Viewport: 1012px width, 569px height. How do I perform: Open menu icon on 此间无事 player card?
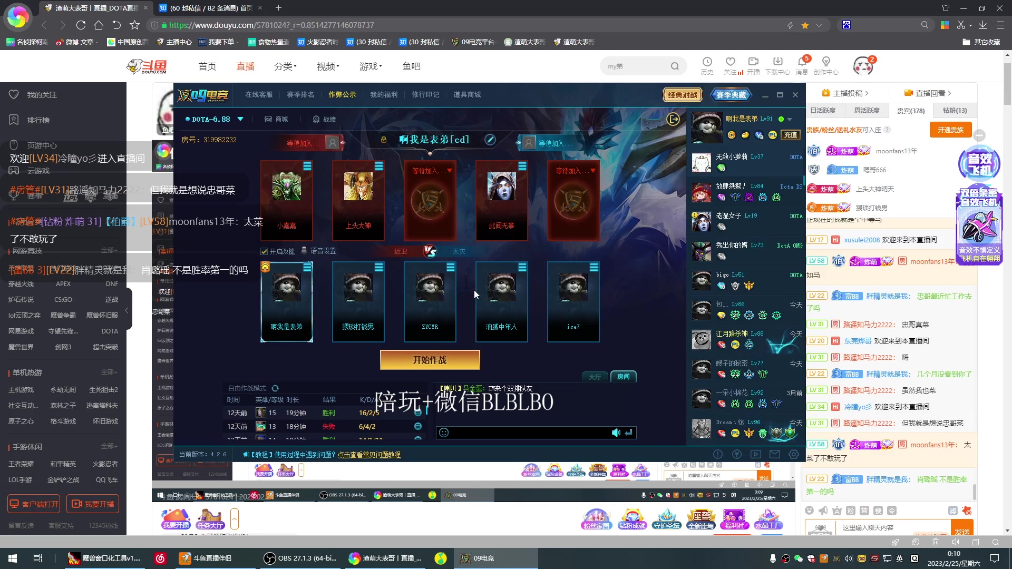(522, 166)
